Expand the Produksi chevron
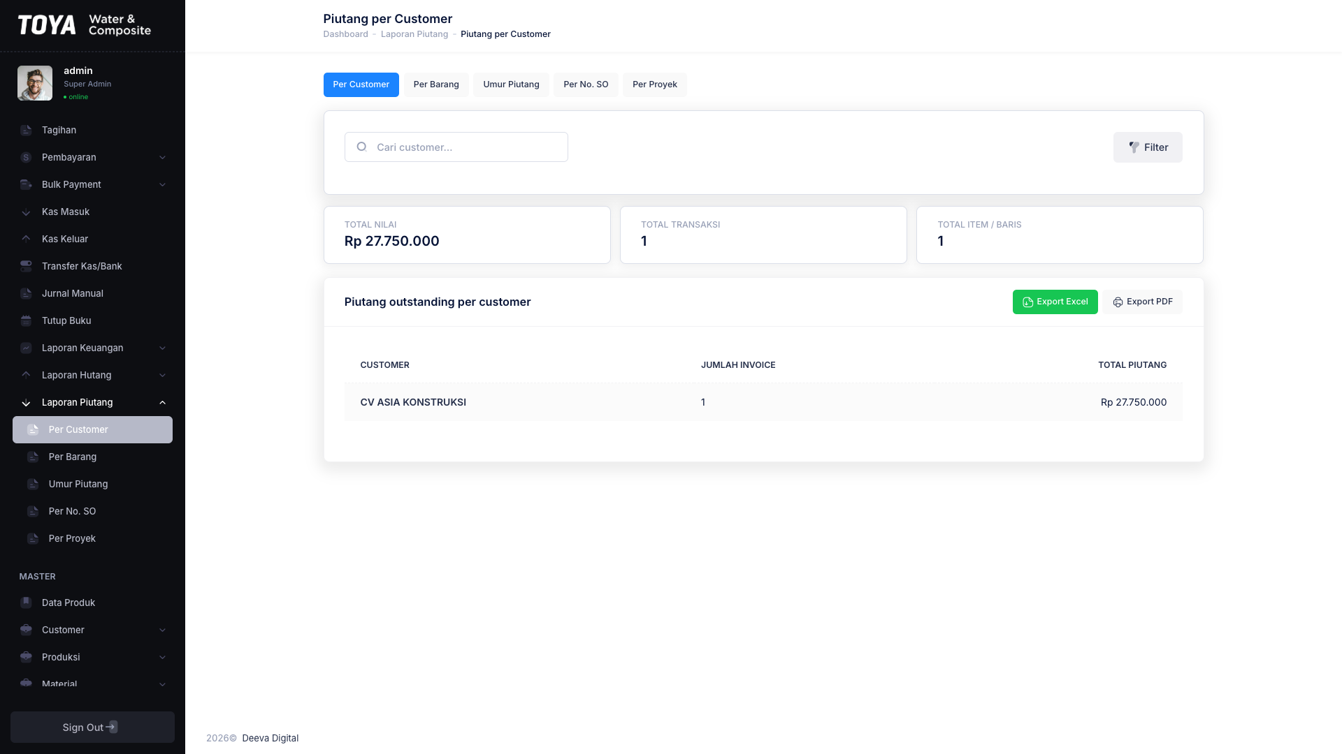 162,658
